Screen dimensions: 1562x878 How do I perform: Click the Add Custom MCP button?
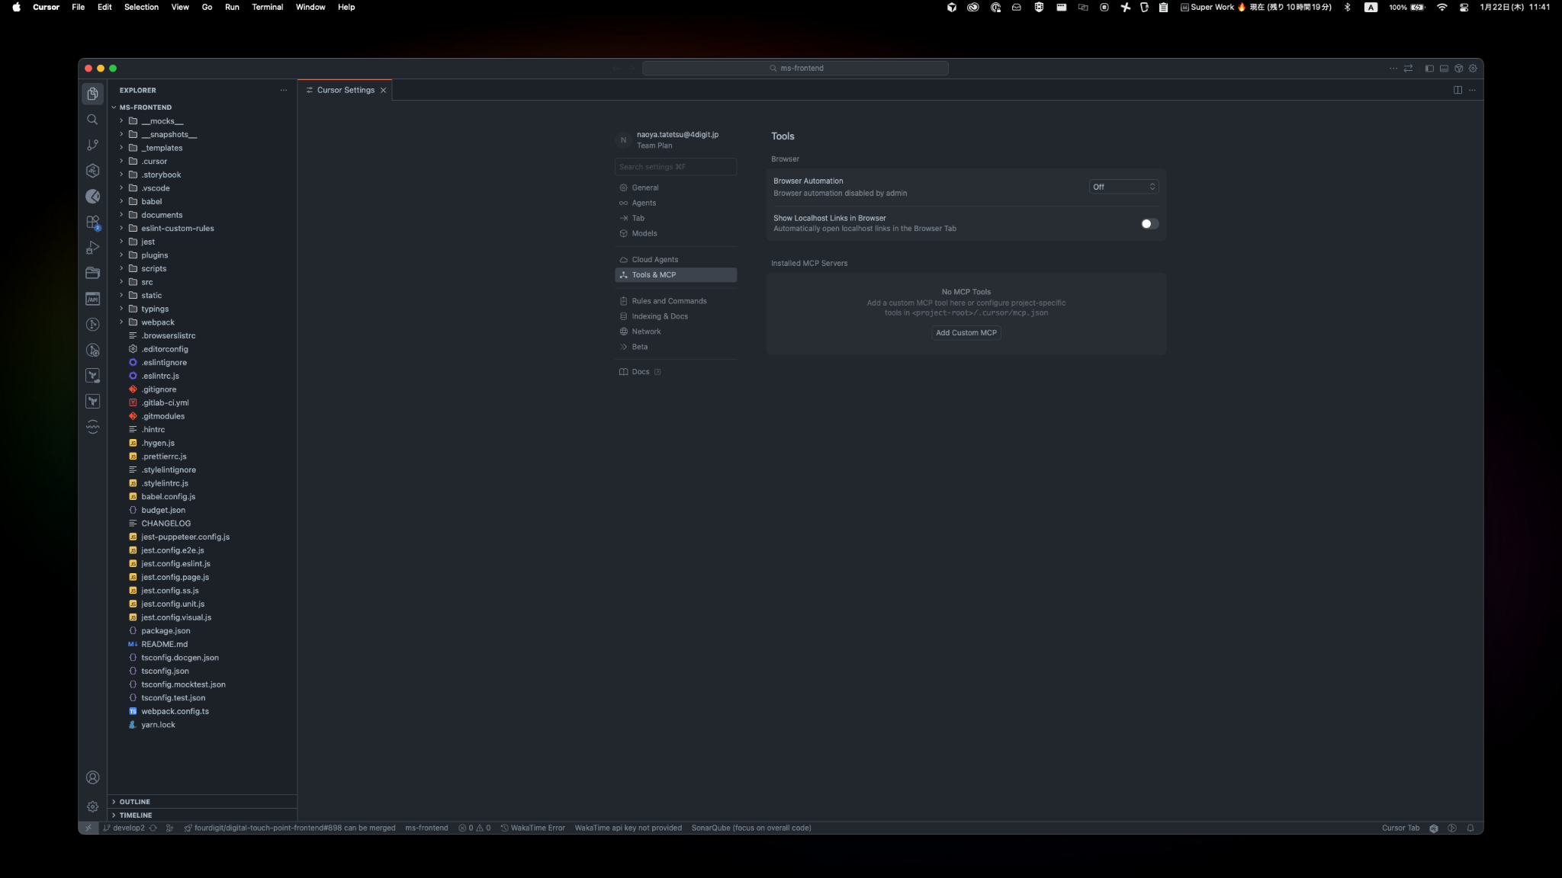[x=966, y=332]
